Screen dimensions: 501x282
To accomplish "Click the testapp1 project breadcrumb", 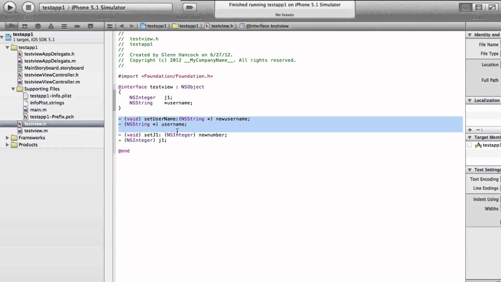I will pos(154,26).
